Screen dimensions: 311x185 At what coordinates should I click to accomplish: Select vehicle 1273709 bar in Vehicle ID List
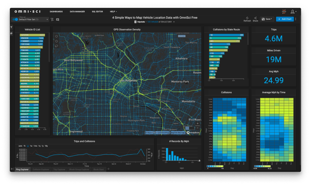(x=32, y=35)
